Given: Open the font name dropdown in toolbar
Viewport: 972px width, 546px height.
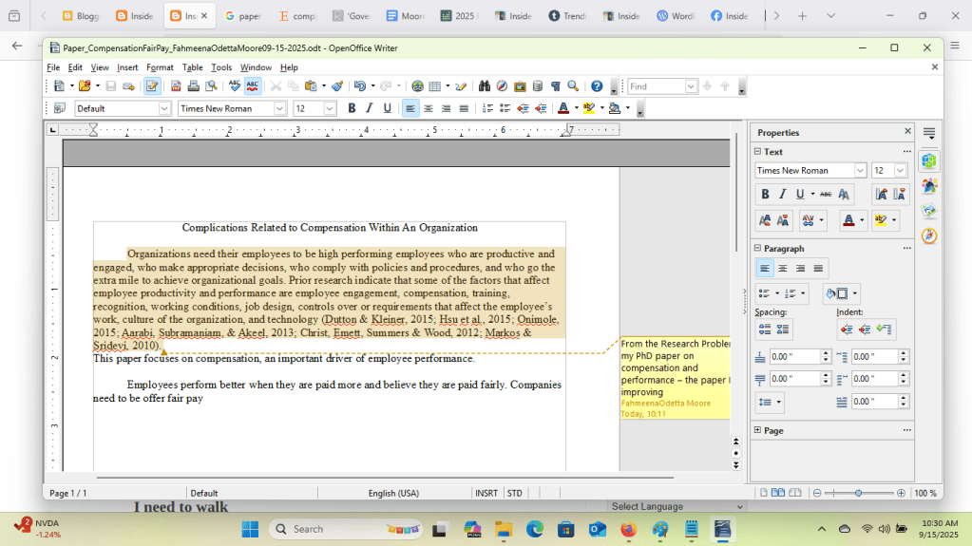Looking at the screenshot, I should (279, 108).
